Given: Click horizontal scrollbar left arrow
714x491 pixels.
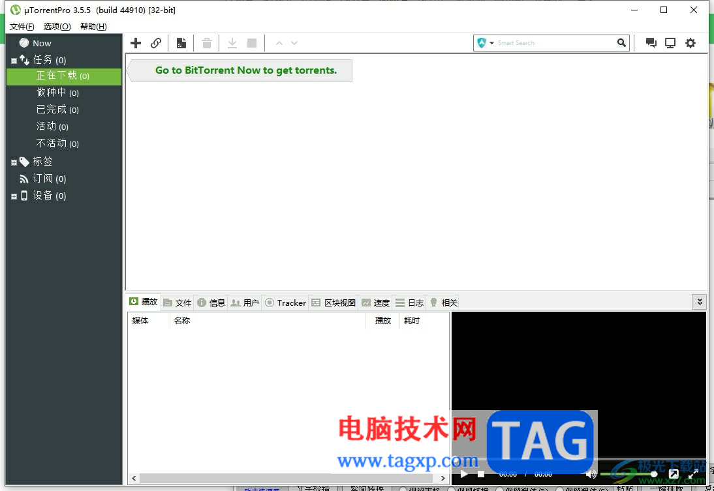Looking at the screenshot, I should pos(134,478).
